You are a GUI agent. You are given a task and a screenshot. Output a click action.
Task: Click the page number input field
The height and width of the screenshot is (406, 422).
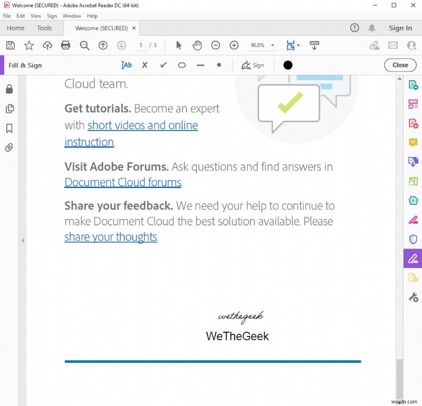tap(141, 45)
